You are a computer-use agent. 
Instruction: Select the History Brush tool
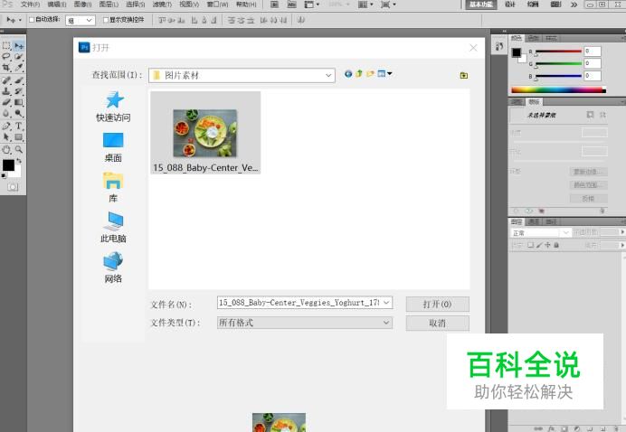click(18, 91)
